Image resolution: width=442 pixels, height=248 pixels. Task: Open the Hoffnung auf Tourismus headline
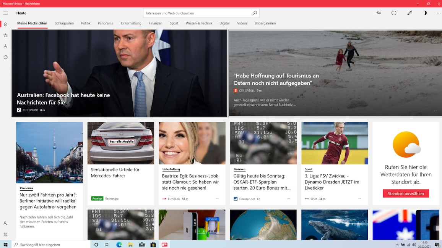click(x=276, y=79)
